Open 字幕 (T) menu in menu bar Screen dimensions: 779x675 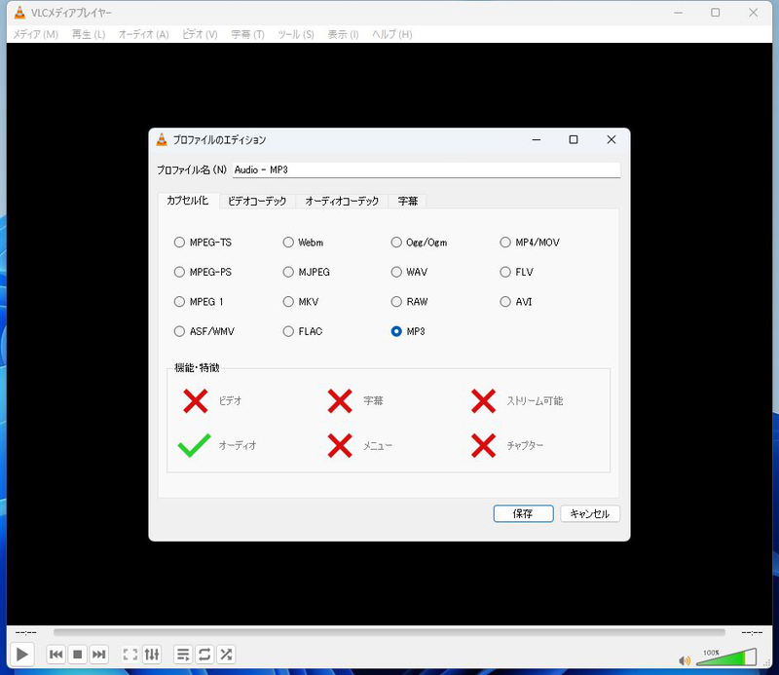tap(247, 34)
